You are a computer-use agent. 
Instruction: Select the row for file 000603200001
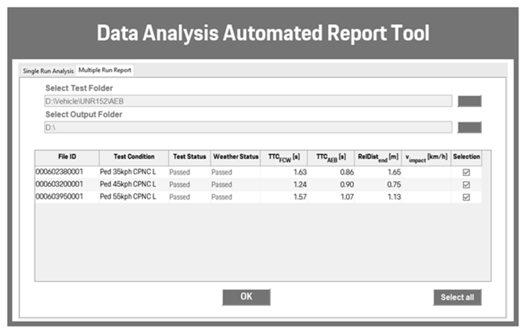pos(59,184)
